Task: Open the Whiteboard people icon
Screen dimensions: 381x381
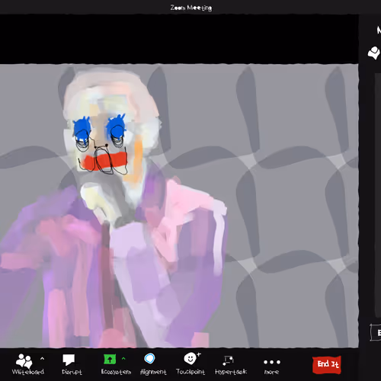Action: 24,360
